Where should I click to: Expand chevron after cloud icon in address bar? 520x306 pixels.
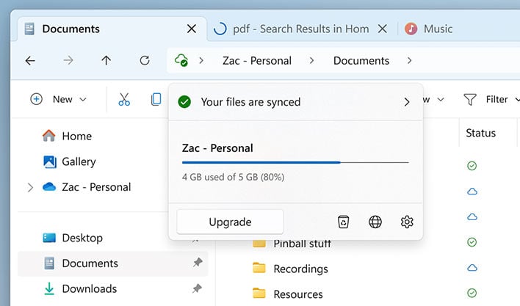201,61
